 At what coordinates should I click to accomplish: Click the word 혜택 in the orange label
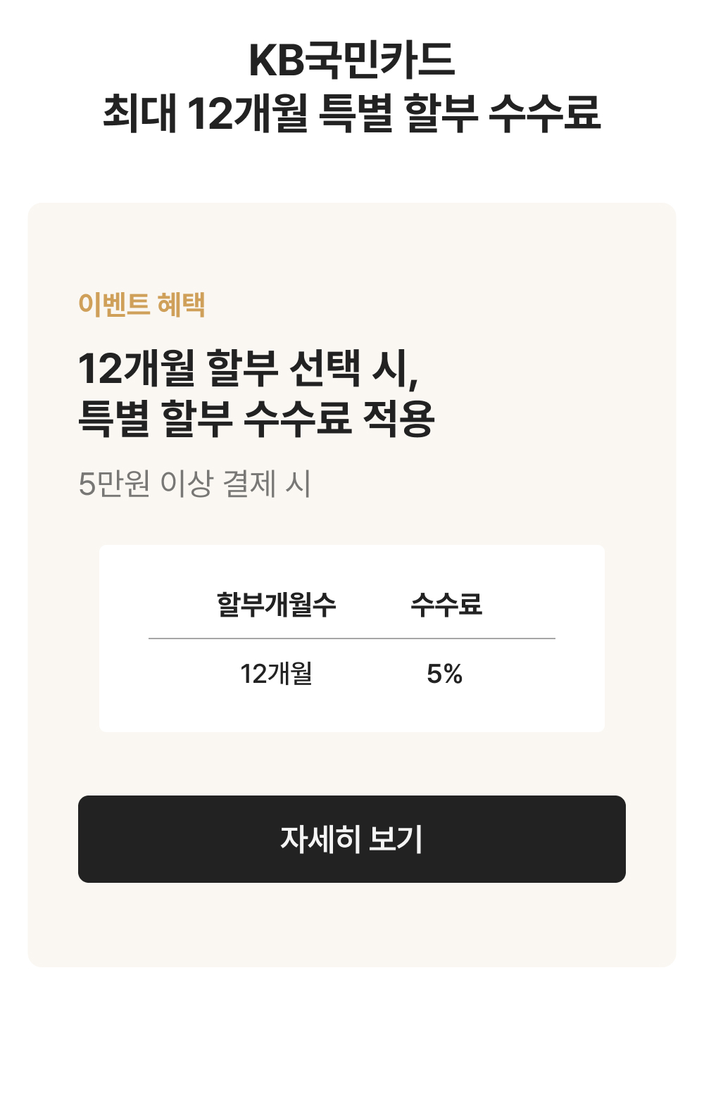tap(182, 305)
